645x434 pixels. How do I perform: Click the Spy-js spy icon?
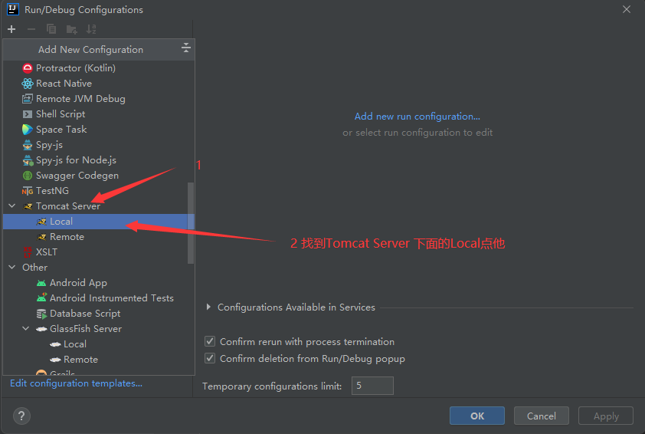click(28, 145)
